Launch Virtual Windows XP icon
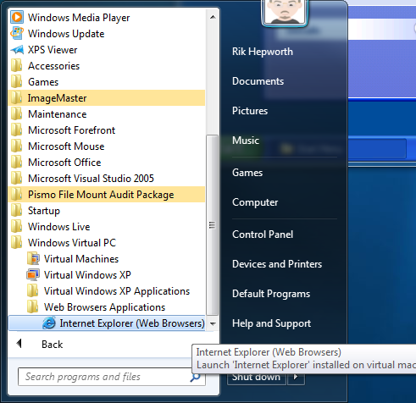Screen dimensions: 416x403 click(33, 274)
